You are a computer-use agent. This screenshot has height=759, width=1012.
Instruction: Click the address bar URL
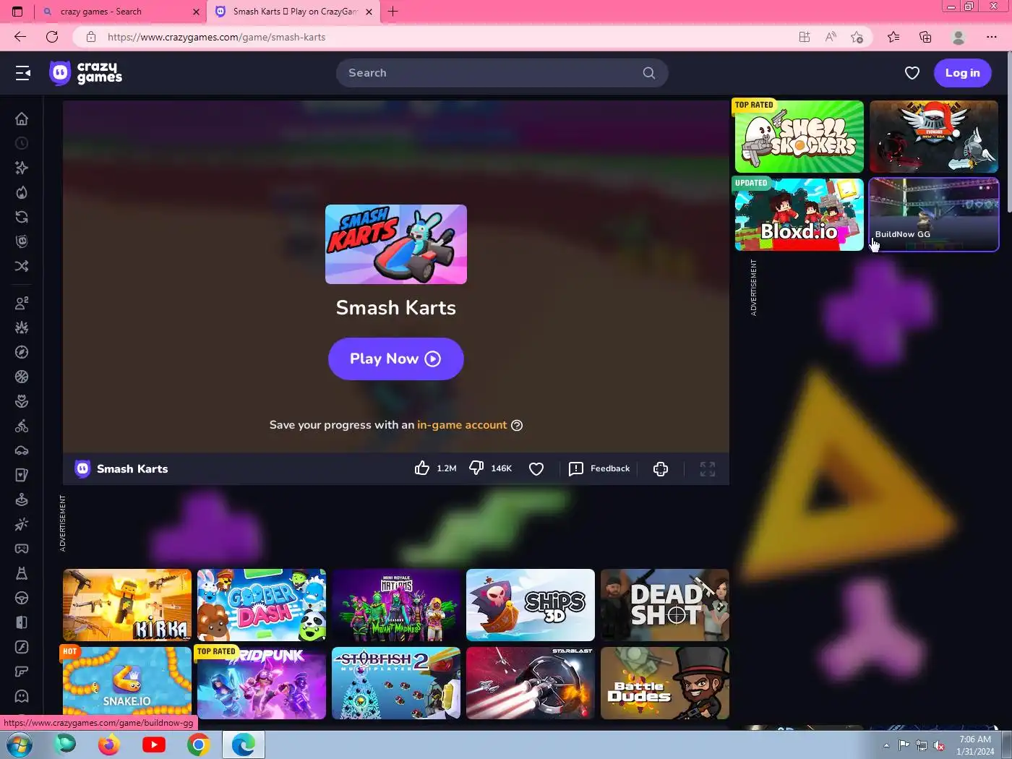(x=216, y=37)
